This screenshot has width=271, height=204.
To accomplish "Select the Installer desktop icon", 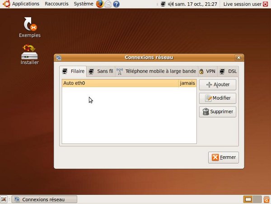I will click(30, 54).
